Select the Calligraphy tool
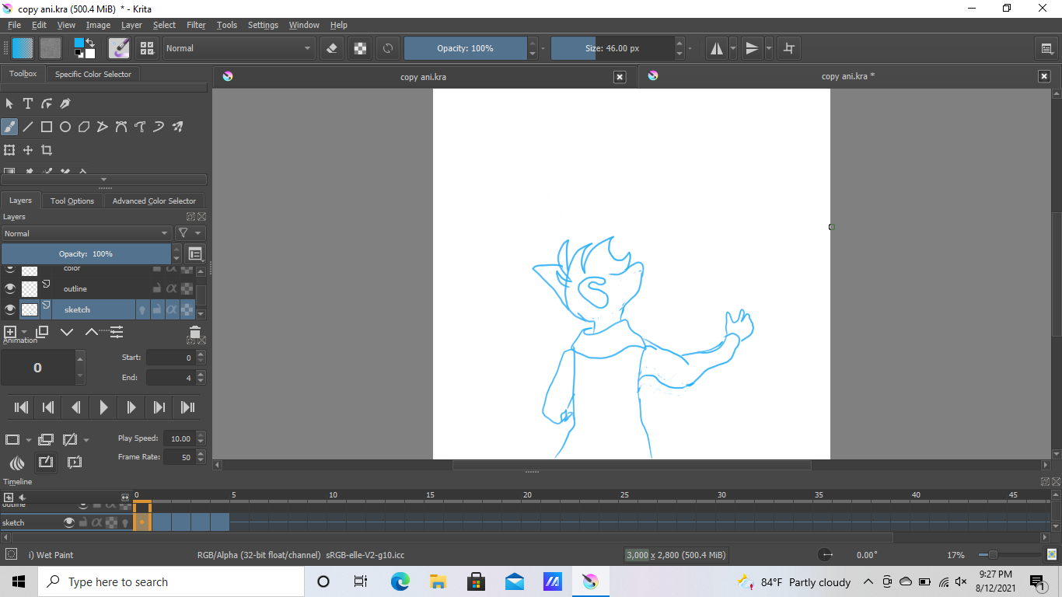Viewport: 1062px width, 597px height. click(x=65, y=103)
